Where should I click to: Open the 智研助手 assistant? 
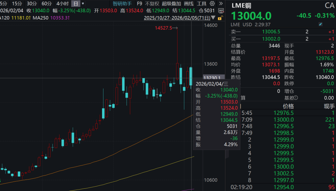pyautogui.click(x=122, y=4)
